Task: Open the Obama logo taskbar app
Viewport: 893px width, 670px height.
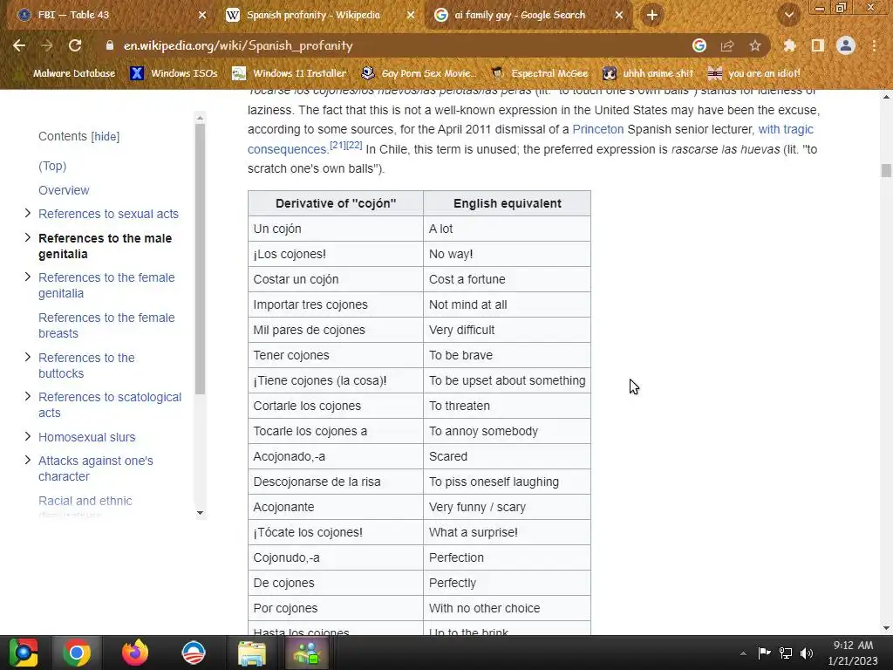Action: coord(193,653)
